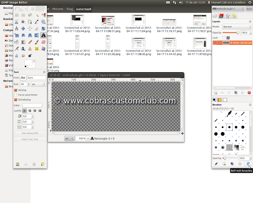Open the layer Mode Normal dropdown
This screenshot has width=253, height=203.
pyautogui.click(x=237, y=27)
